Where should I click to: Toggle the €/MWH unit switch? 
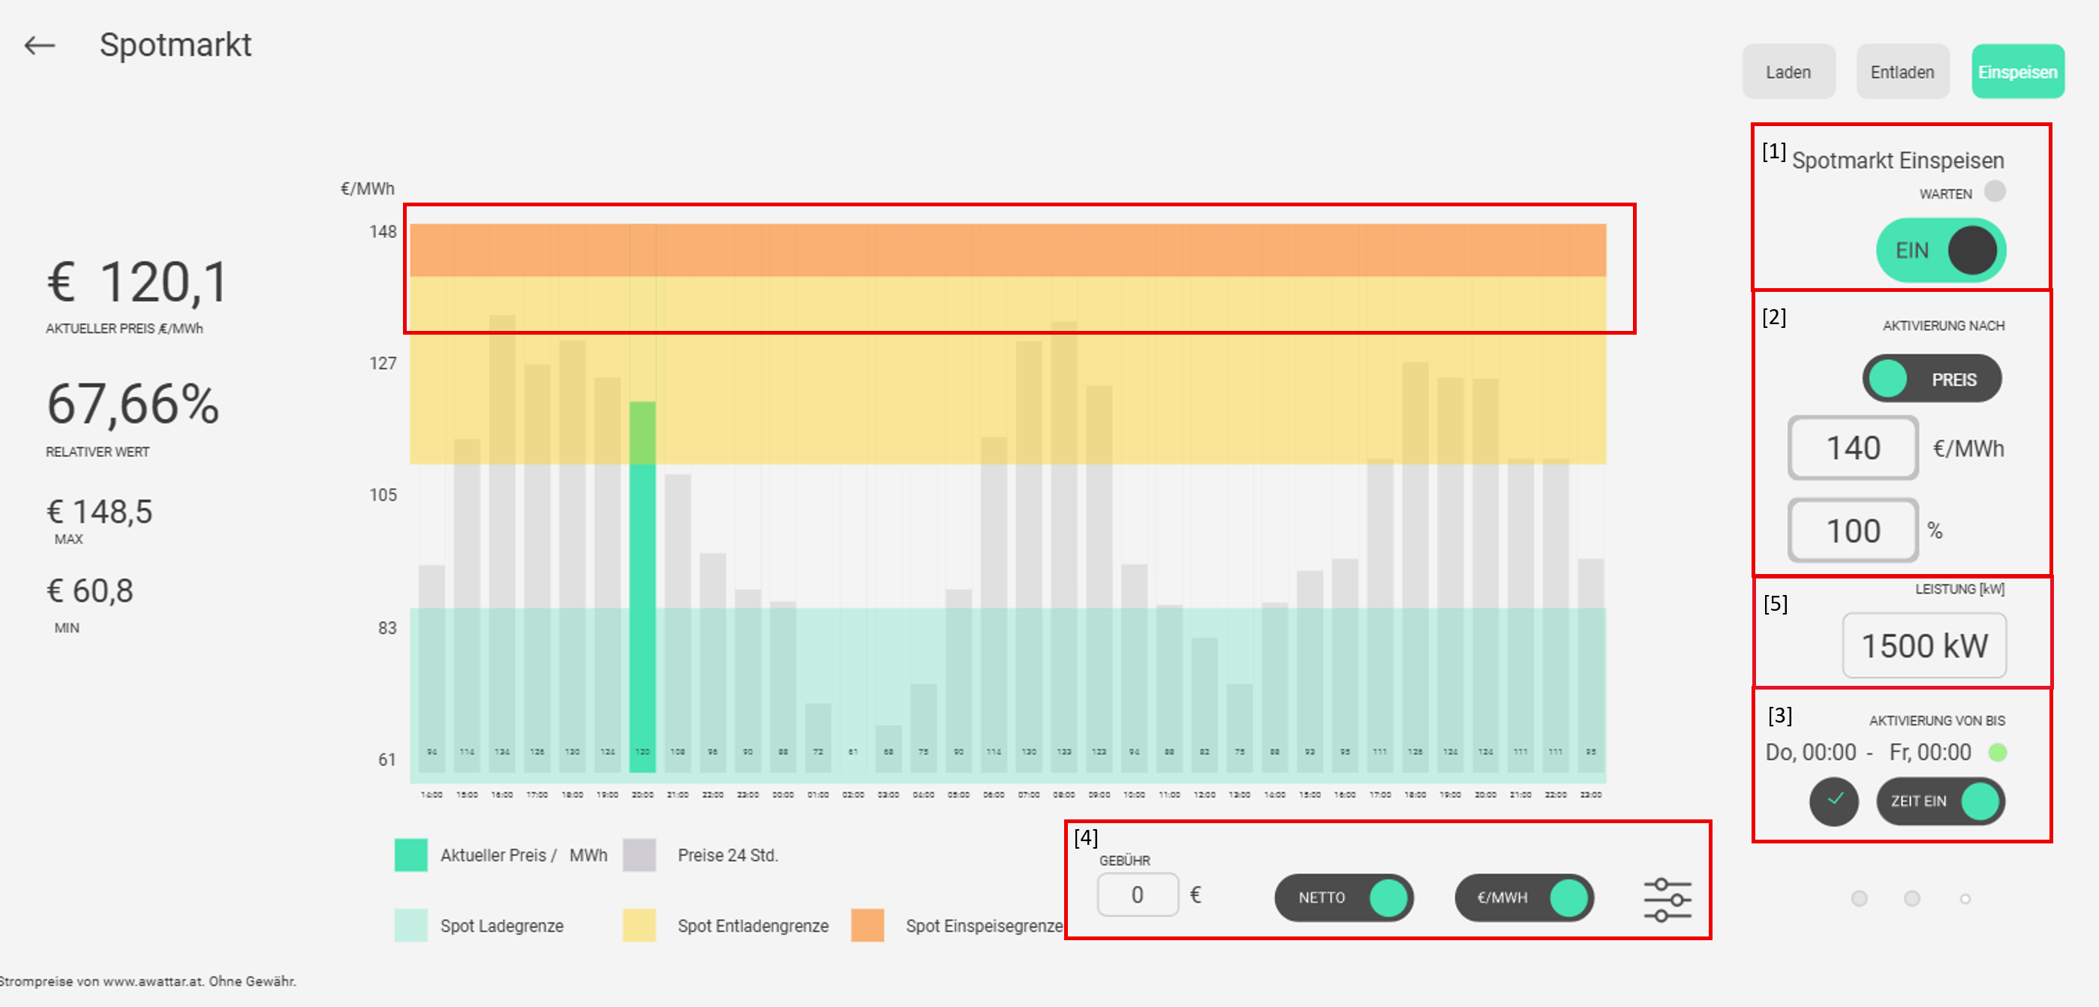[x=1523, y=898]
